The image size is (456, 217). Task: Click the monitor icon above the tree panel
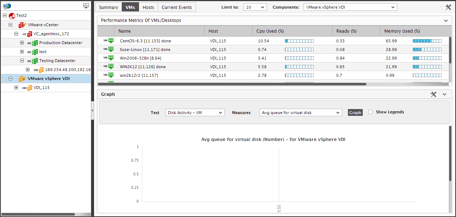point(86,6)
